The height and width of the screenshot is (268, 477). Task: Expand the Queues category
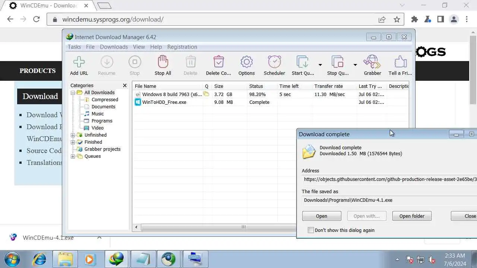(73, 156)
